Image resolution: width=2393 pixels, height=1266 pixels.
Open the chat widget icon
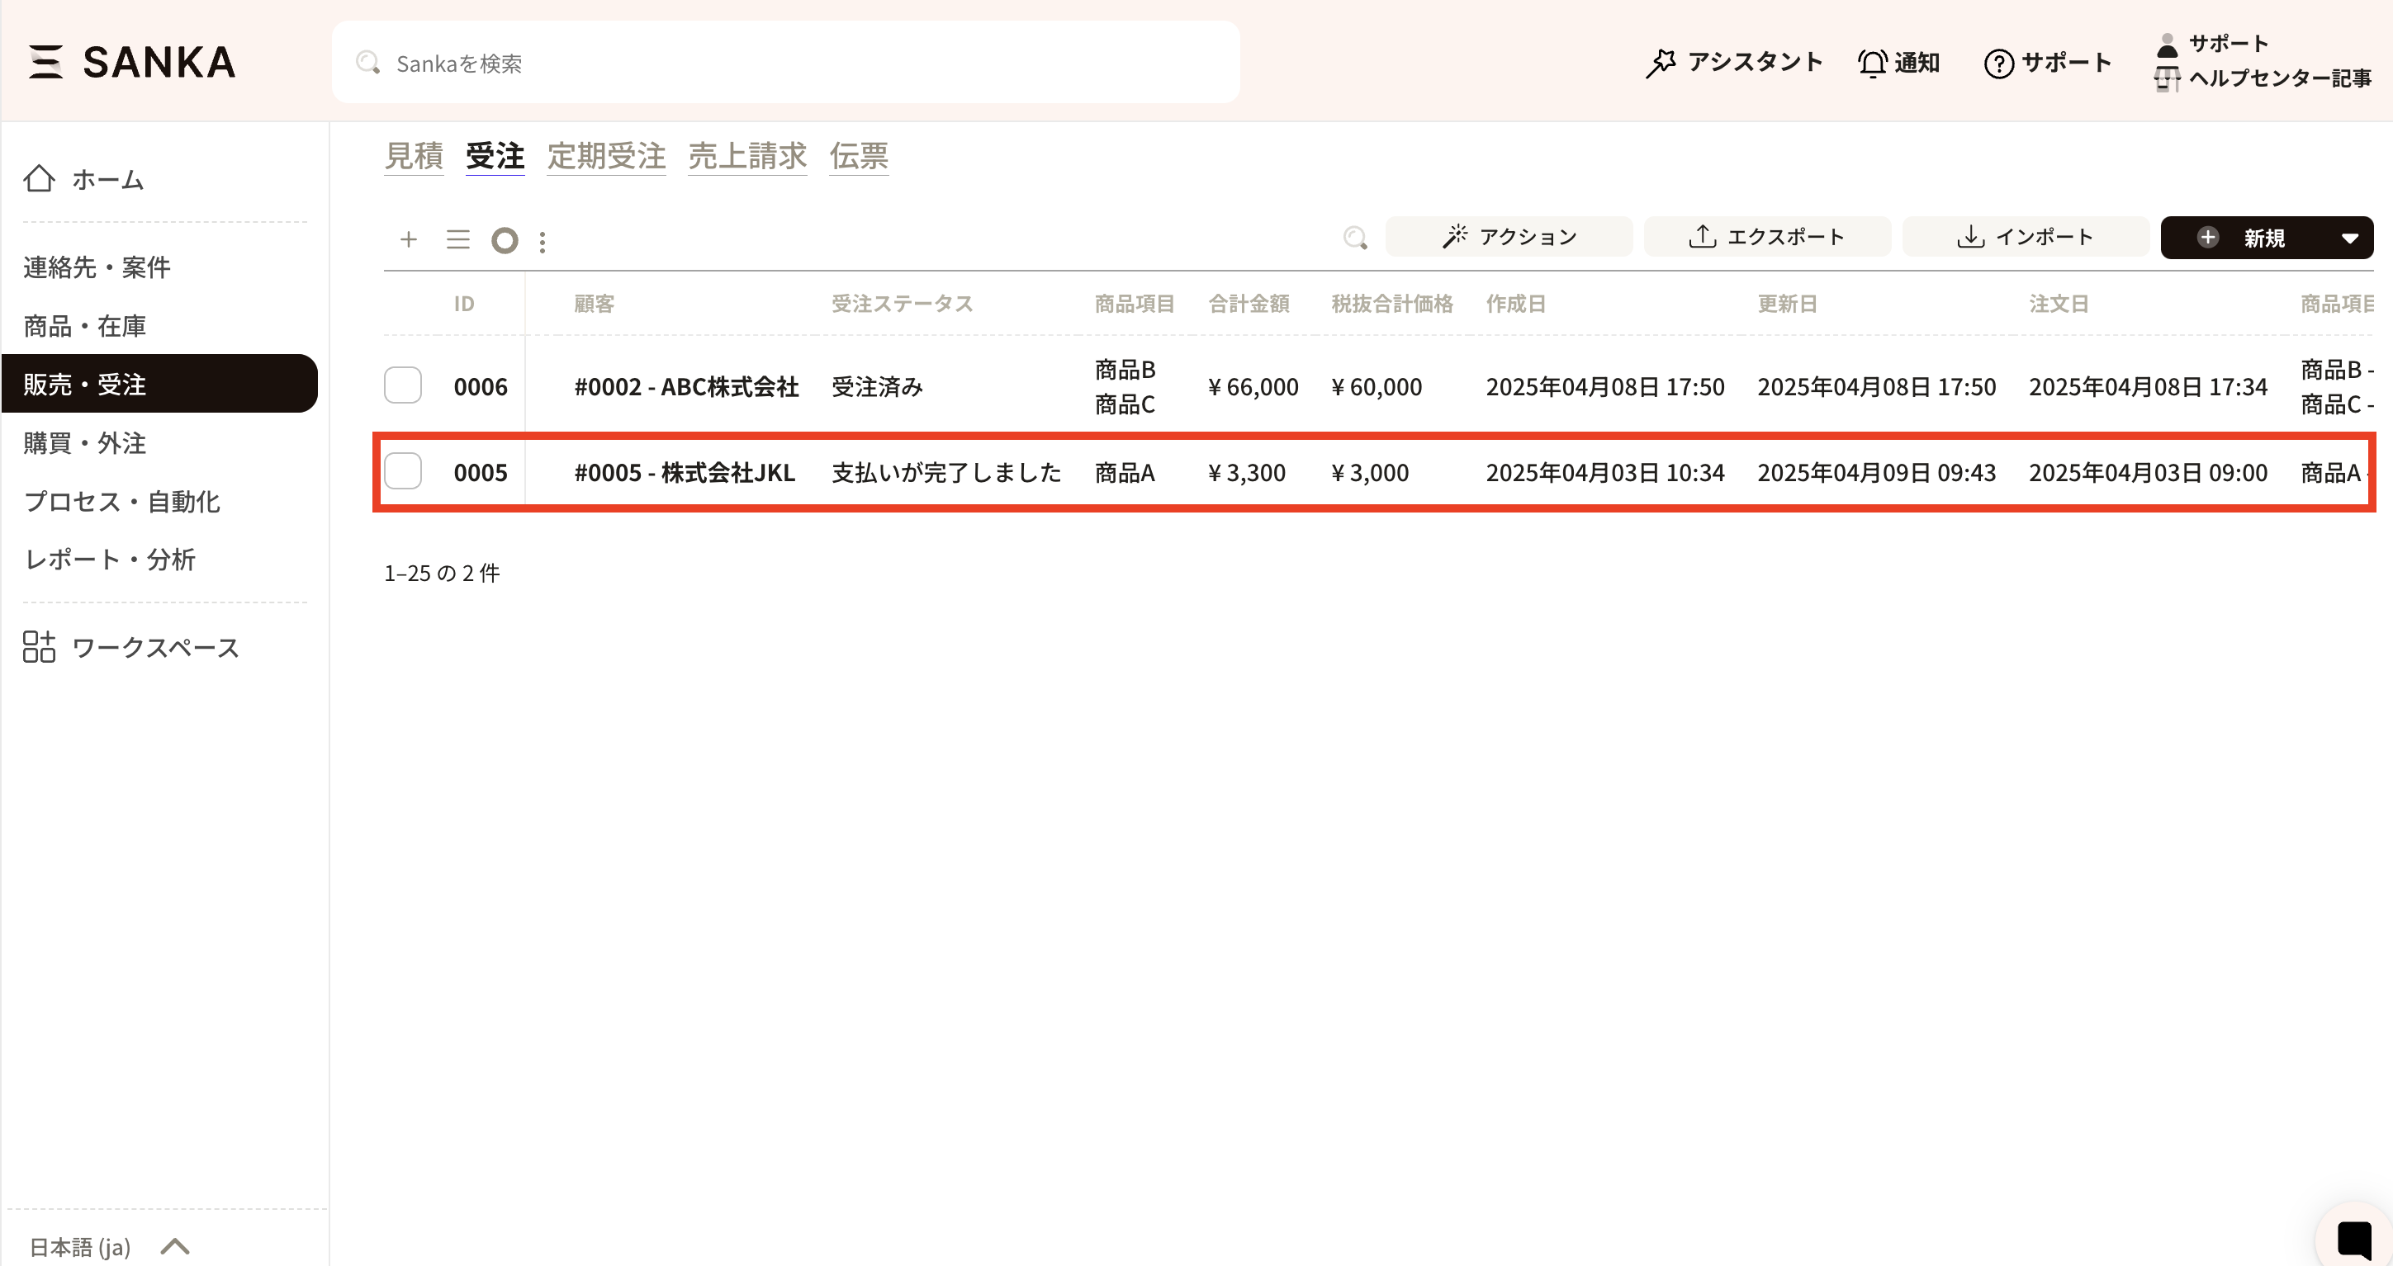pos(2353,1239)
